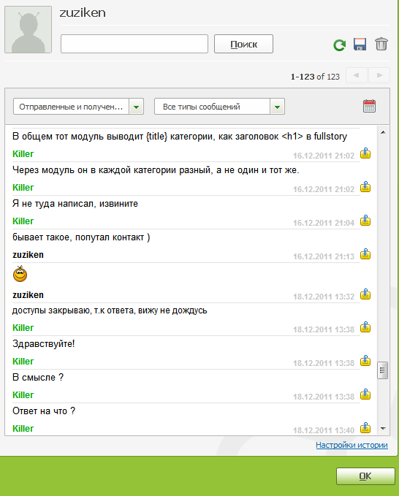The width and height of the screenshot is (399, 496).
Task: Delete history with the trash can icon
Action: tap(381, 44)
